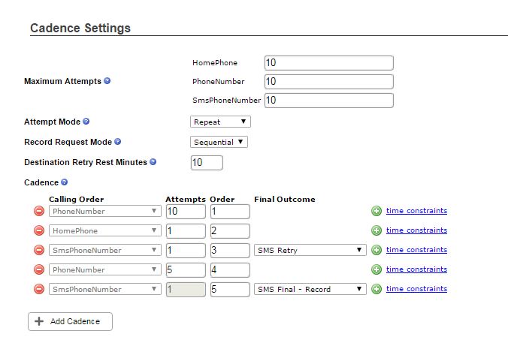Click the Add Cadence button
The image size is (508, 346).
tap(71, 321)
